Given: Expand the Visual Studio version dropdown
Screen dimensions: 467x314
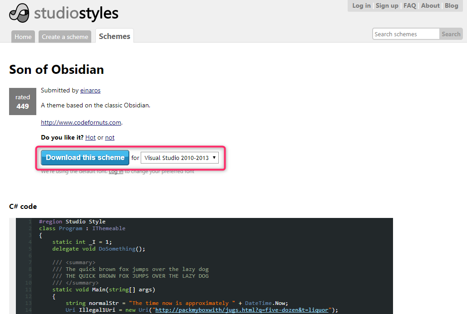Looking at the screenshot, I should pos(180,158).
